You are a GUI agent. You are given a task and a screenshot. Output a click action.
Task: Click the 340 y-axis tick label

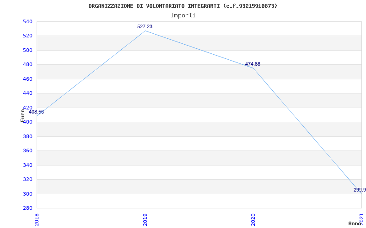27,165
